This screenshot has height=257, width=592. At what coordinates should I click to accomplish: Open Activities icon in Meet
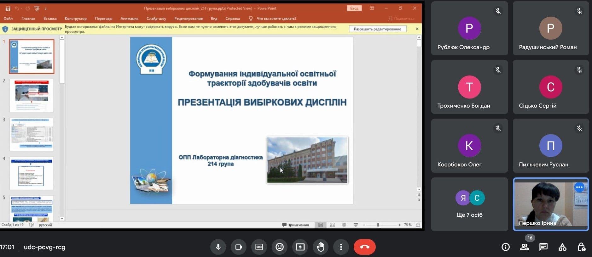[x=562, y=247]
